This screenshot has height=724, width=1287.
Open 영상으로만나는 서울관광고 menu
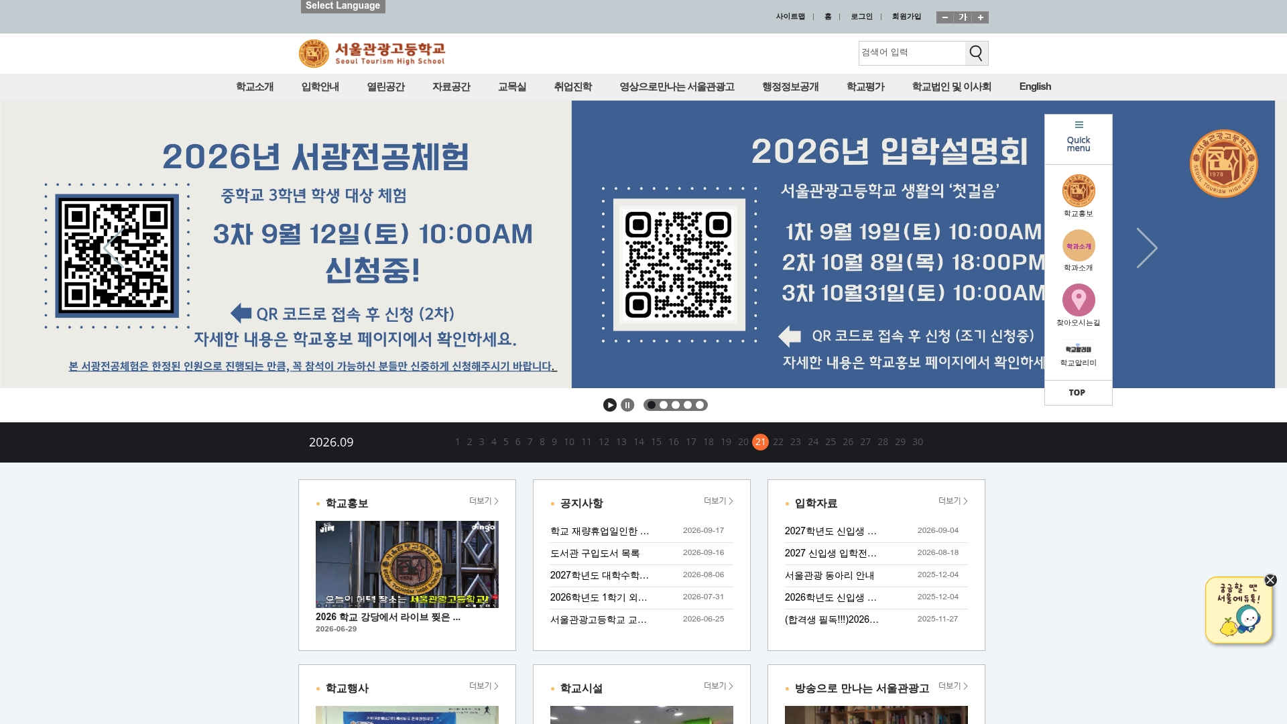click(x=677, y=86)
